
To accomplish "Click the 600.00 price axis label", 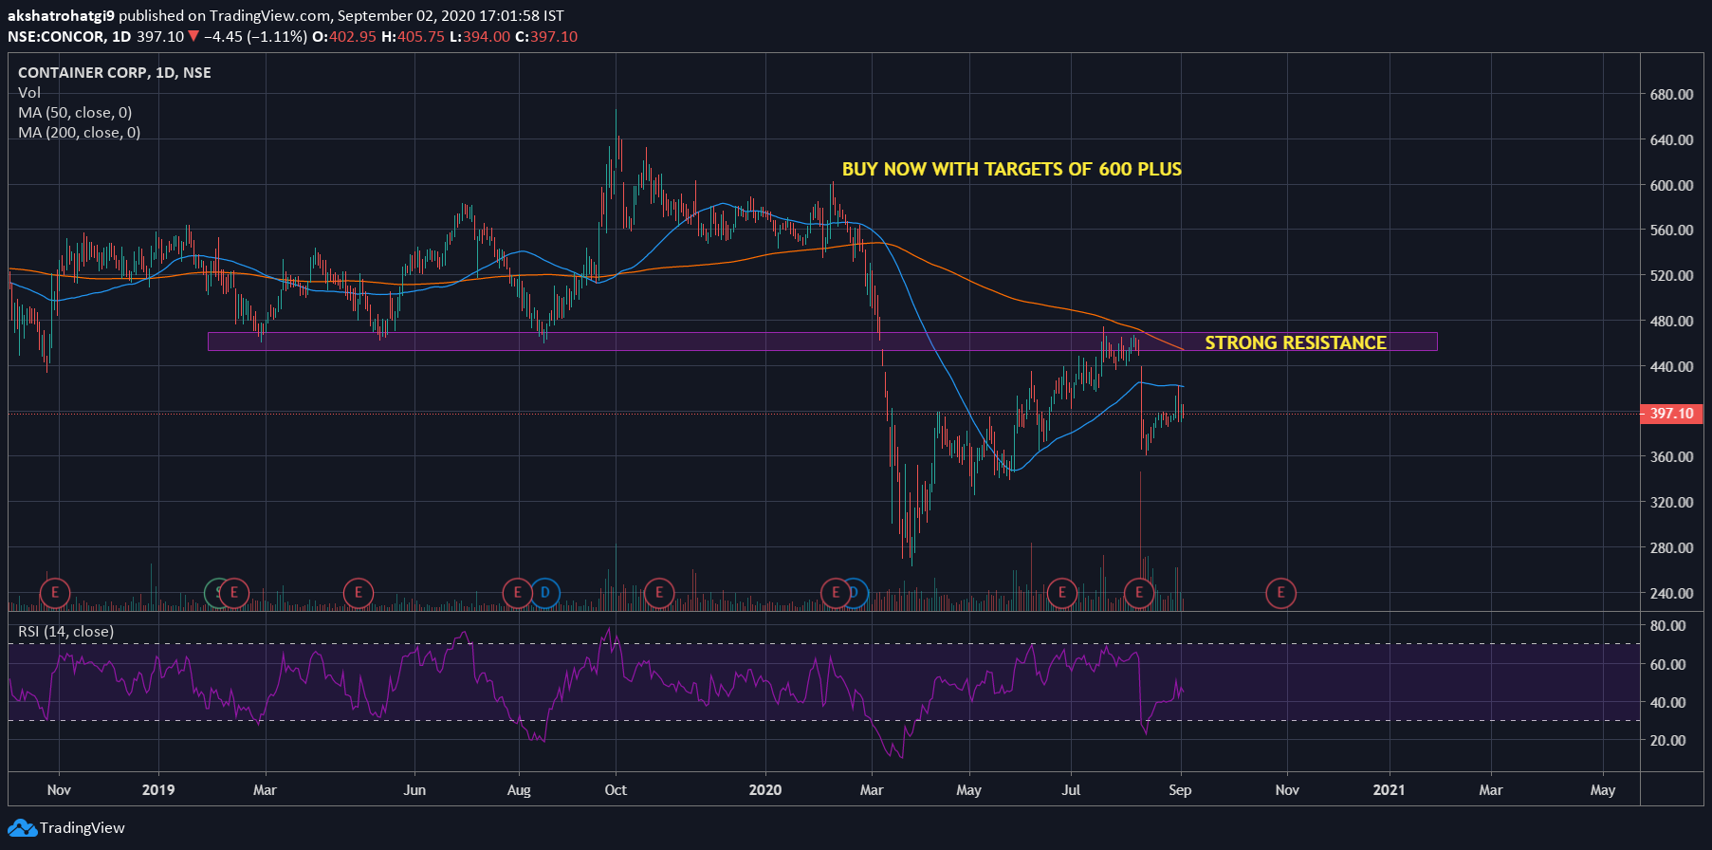I will point(1671,185).
